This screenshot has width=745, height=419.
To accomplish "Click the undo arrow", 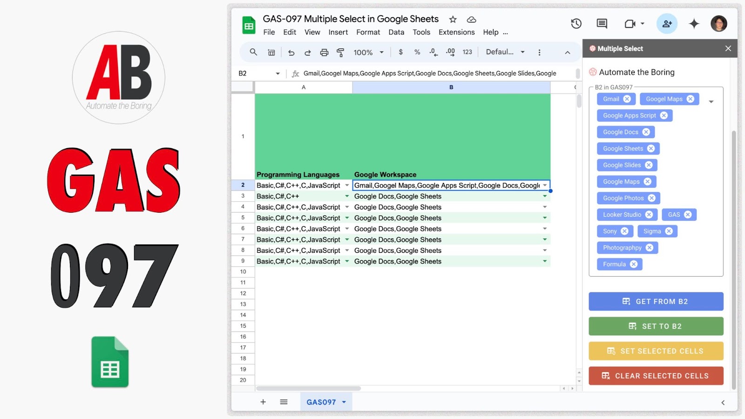I will tap(291, 53).
